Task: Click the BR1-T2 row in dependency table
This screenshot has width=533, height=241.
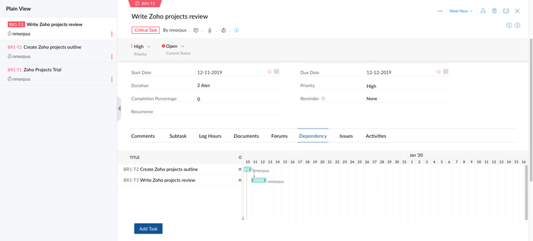Action: click(x=180, y=169)
